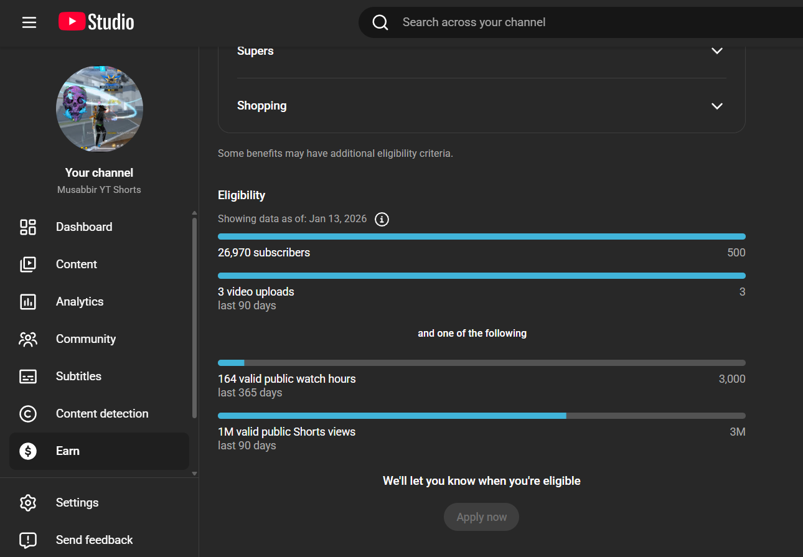Screen dimensions: 803x557
Task: Click the YouTube Studio logo
Action: pyautogui.click(x=96, y=22)
